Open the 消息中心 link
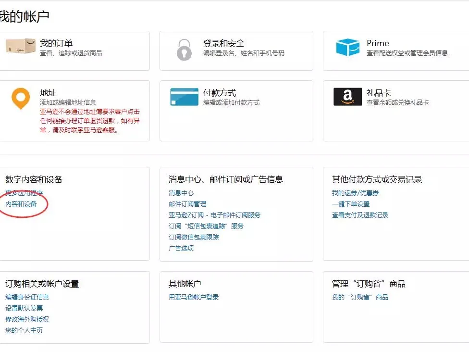 coord(181,193)
